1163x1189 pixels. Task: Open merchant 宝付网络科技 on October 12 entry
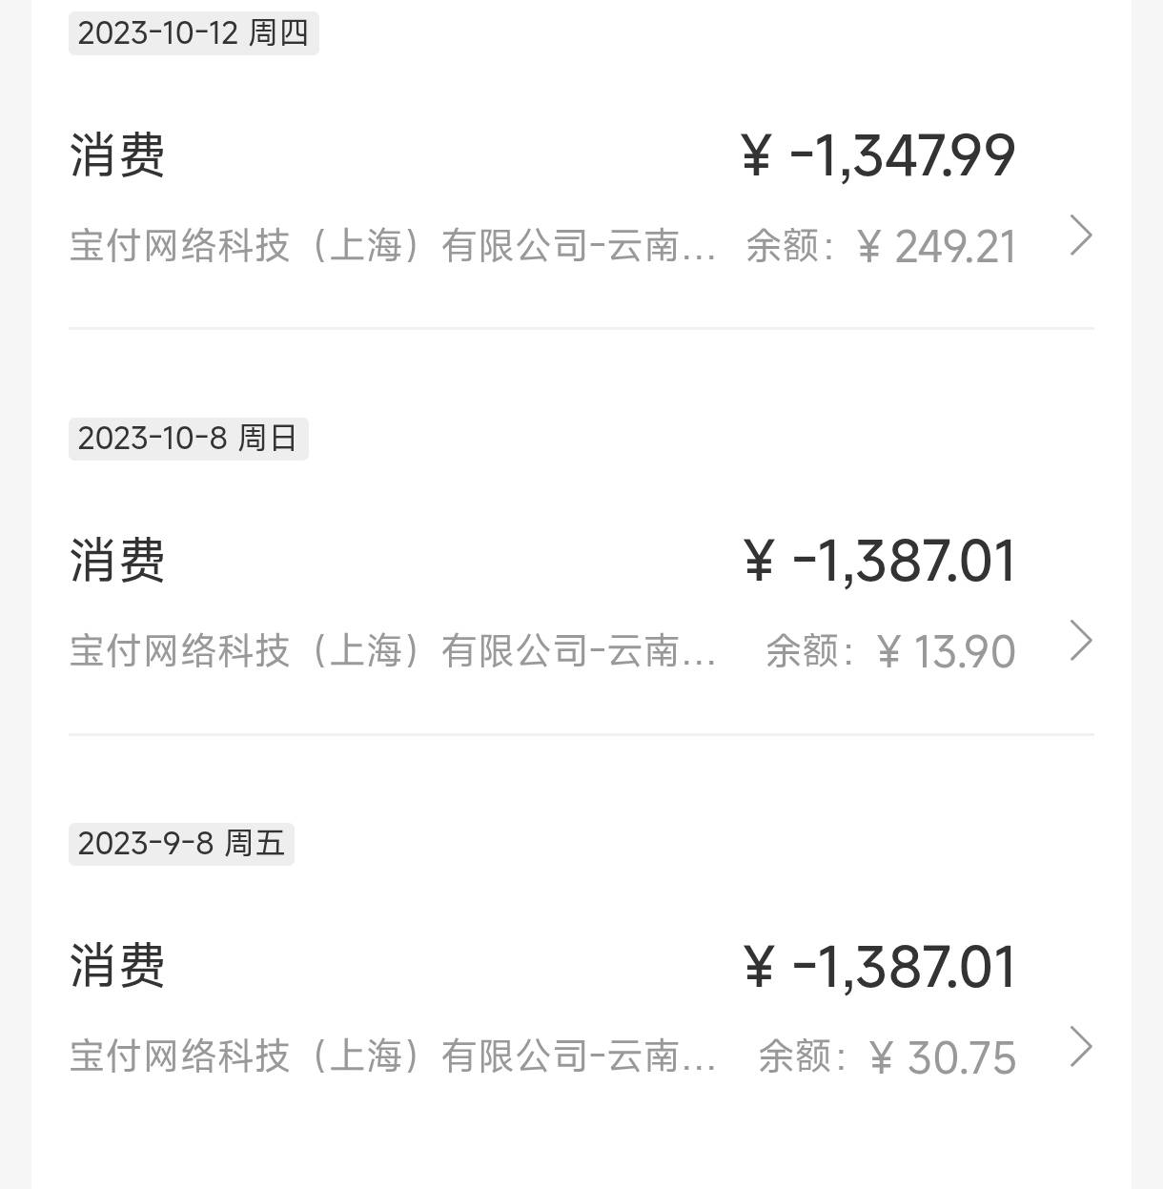[393, 246]
